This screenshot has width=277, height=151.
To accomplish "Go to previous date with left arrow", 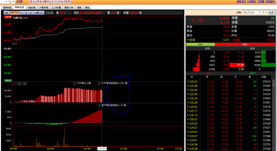I will [263, 12].
